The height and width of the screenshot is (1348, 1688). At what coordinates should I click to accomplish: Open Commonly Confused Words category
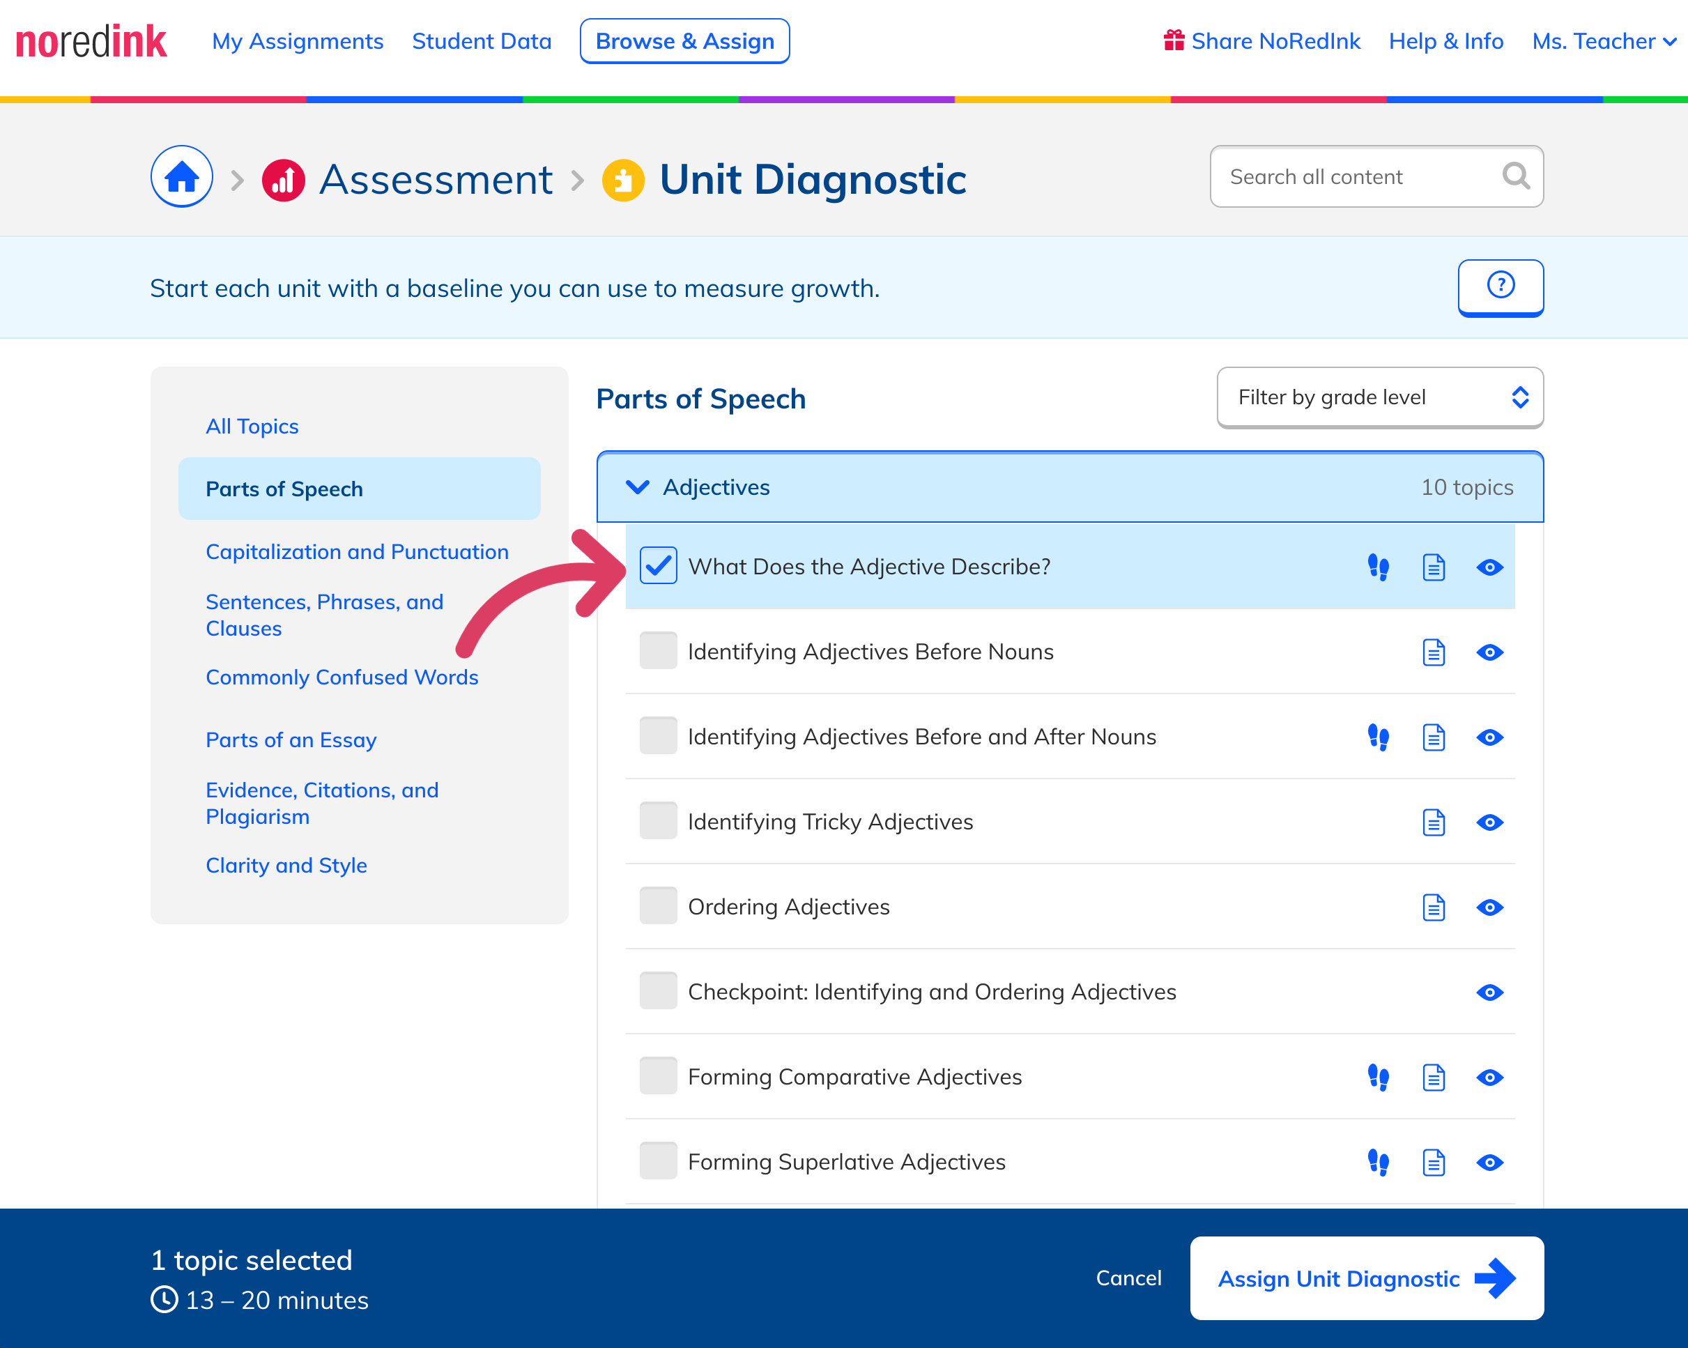pos(342,677)
